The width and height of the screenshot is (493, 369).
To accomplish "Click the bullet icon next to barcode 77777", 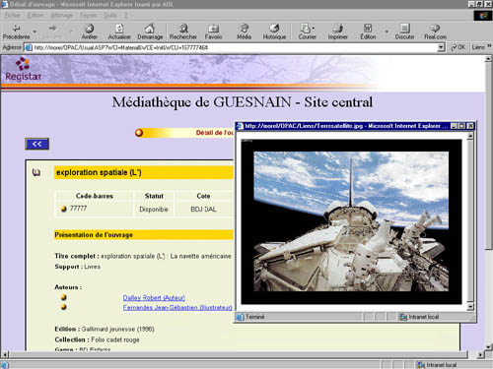I will coord(64,209).
